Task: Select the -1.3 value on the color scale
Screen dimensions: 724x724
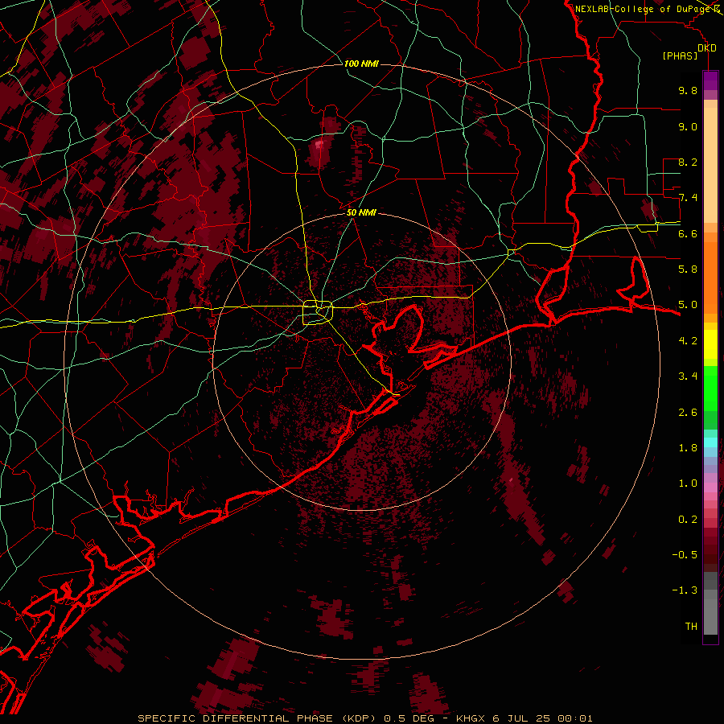Action: point(685,590)
